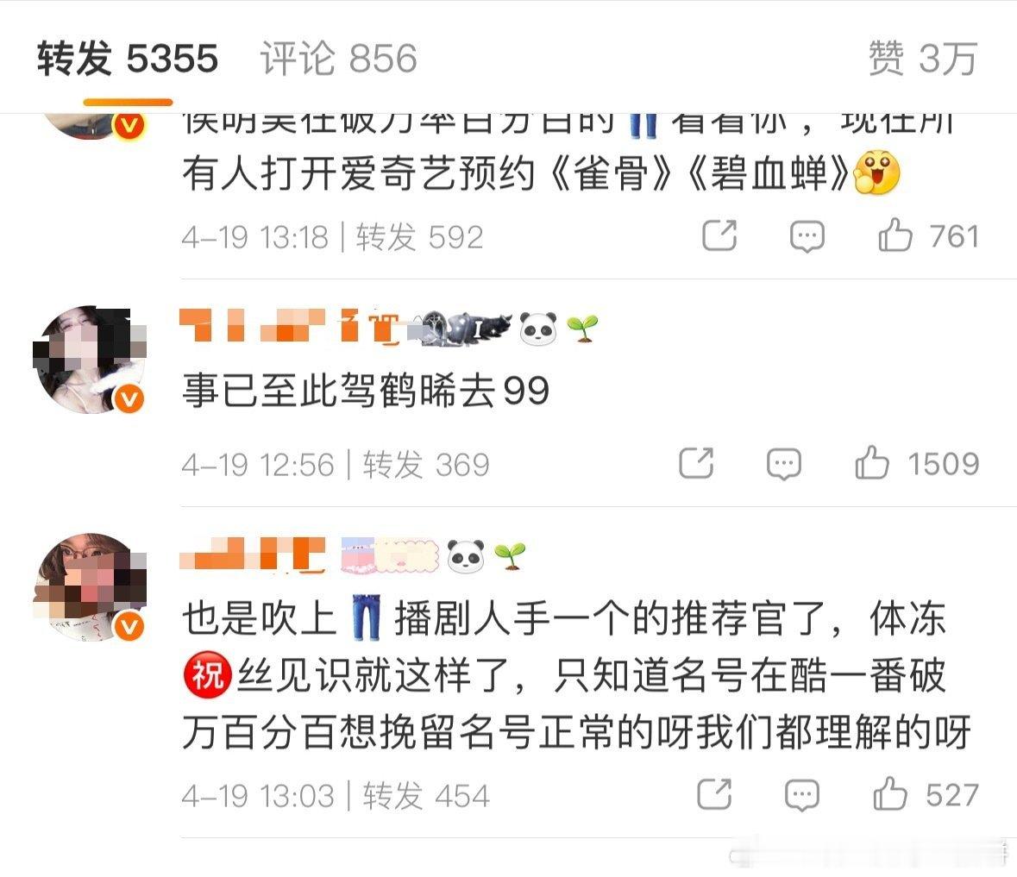Show the 赞 3万 likes tab
1017x877 pixels.
[922, 59]
